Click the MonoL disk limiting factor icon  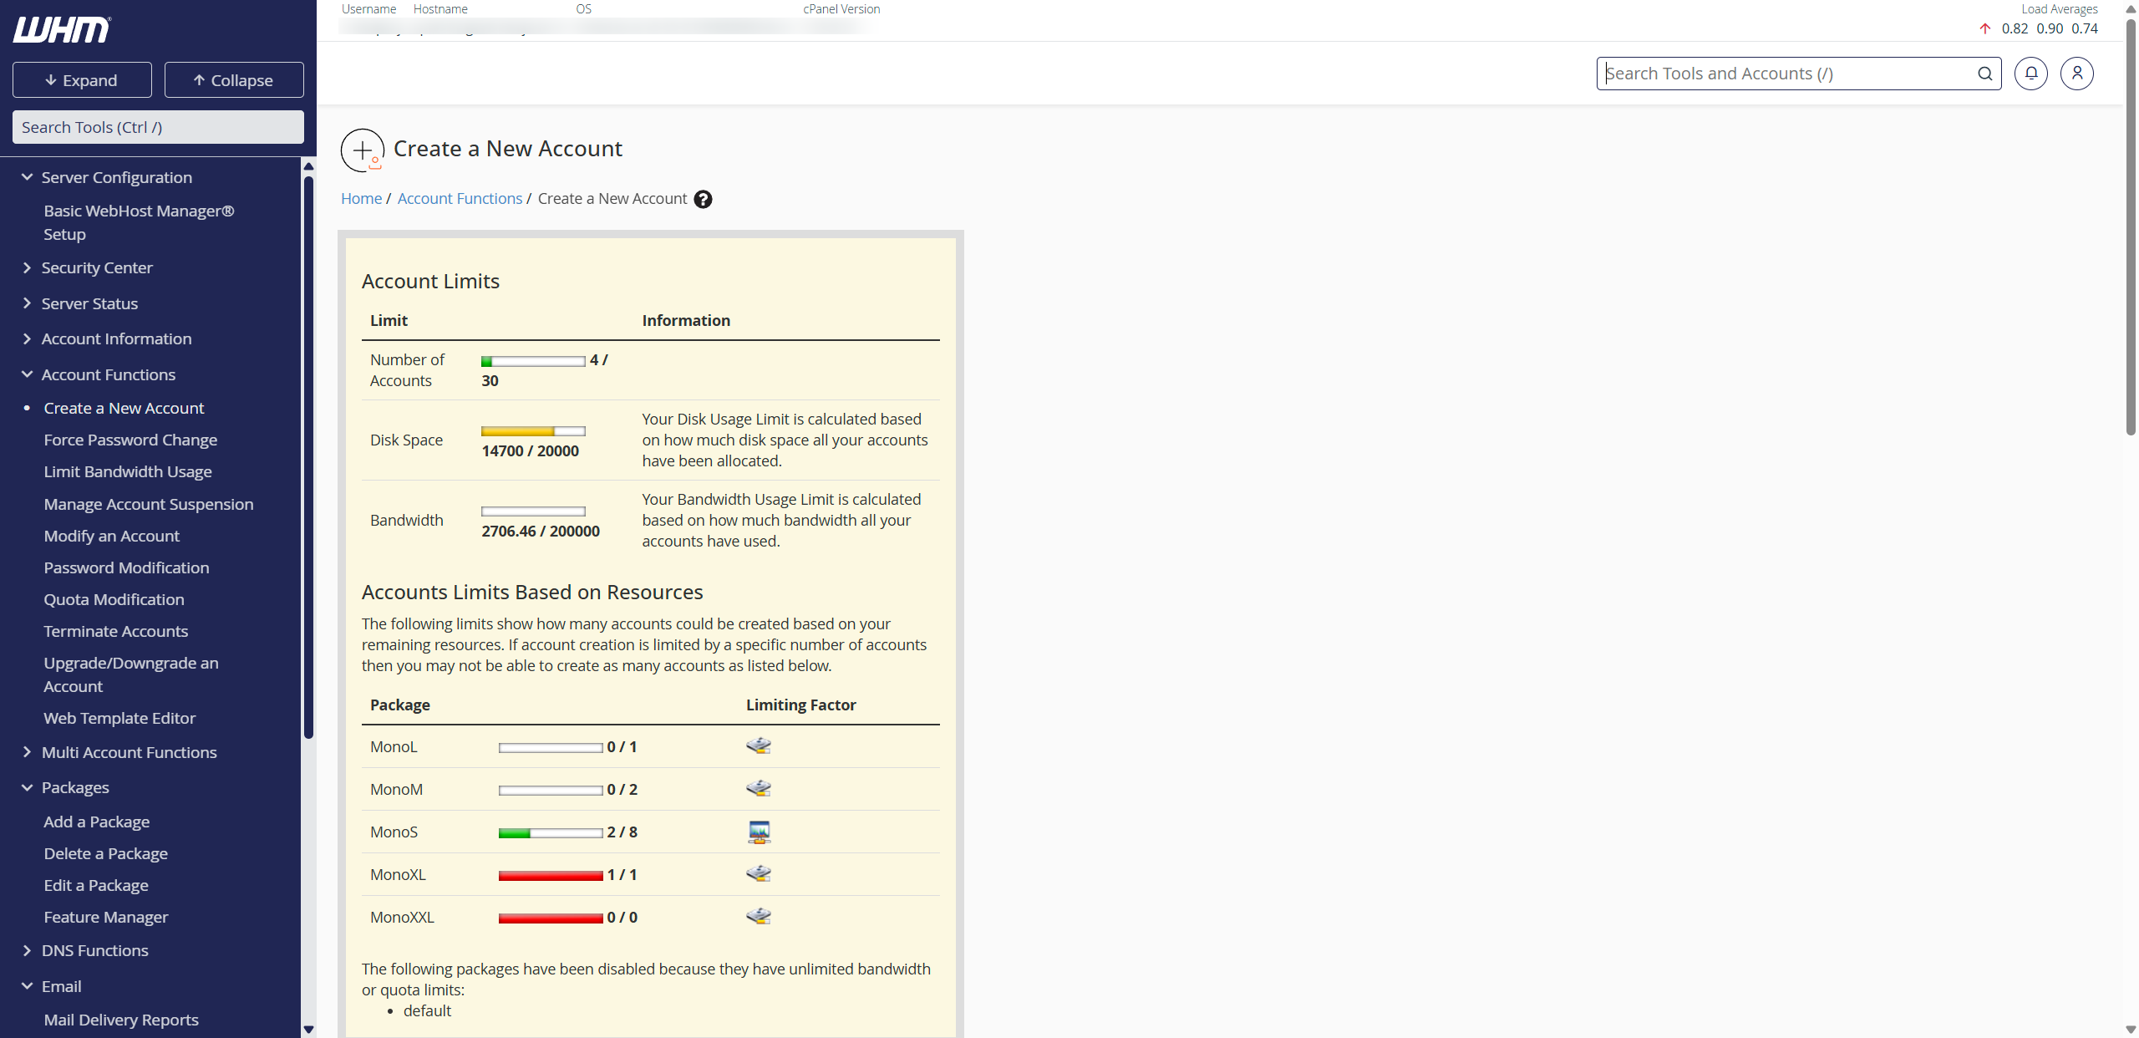coord(758,745)
